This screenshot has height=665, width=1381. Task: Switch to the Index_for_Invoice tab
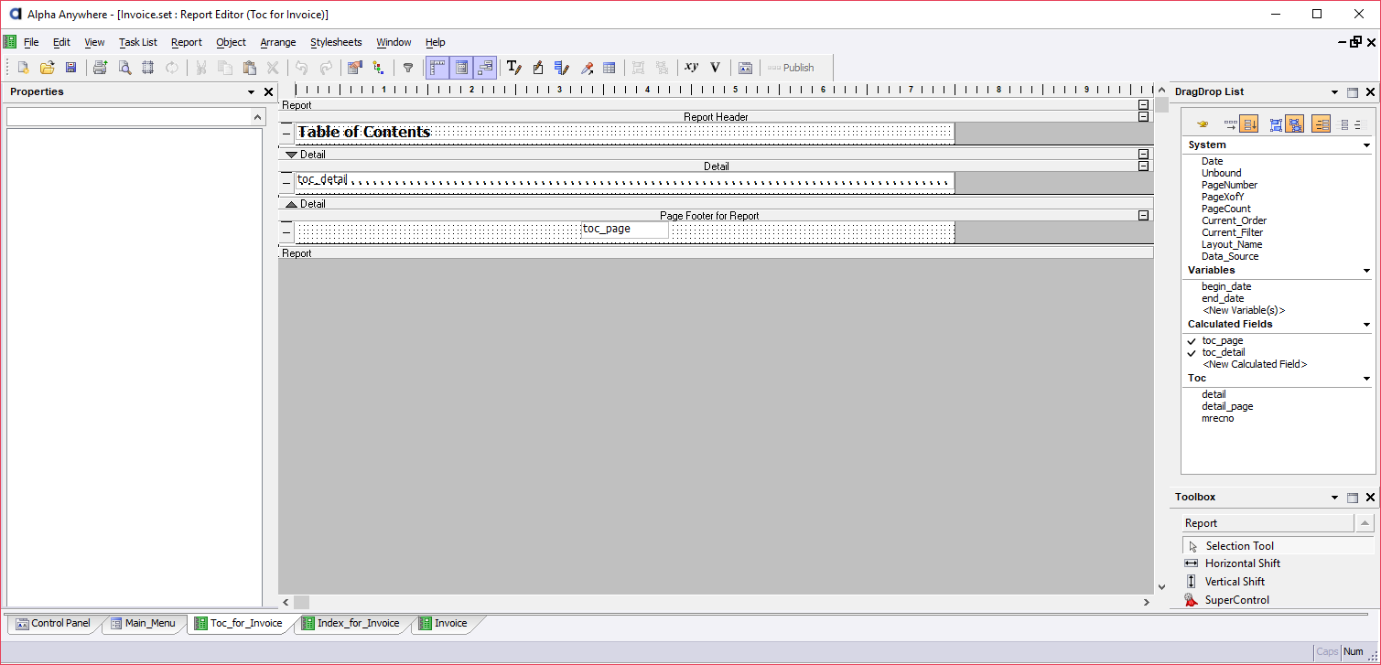pyautogui.click(x=351, y=623)
